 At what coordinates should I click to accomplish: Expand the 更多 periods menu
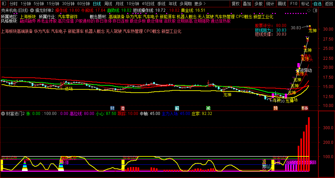[200, 3]
